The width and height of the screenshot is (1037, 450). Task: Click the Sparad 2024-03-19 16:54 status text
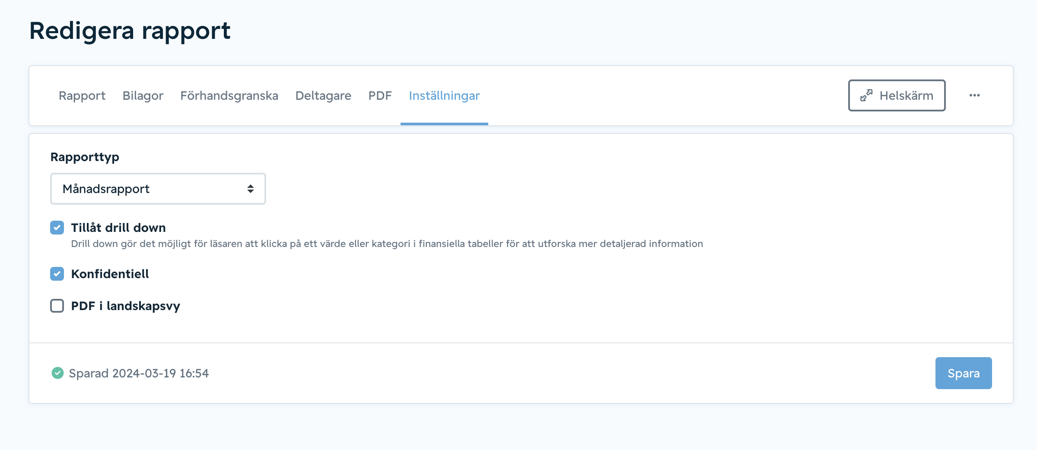[139, 373]
